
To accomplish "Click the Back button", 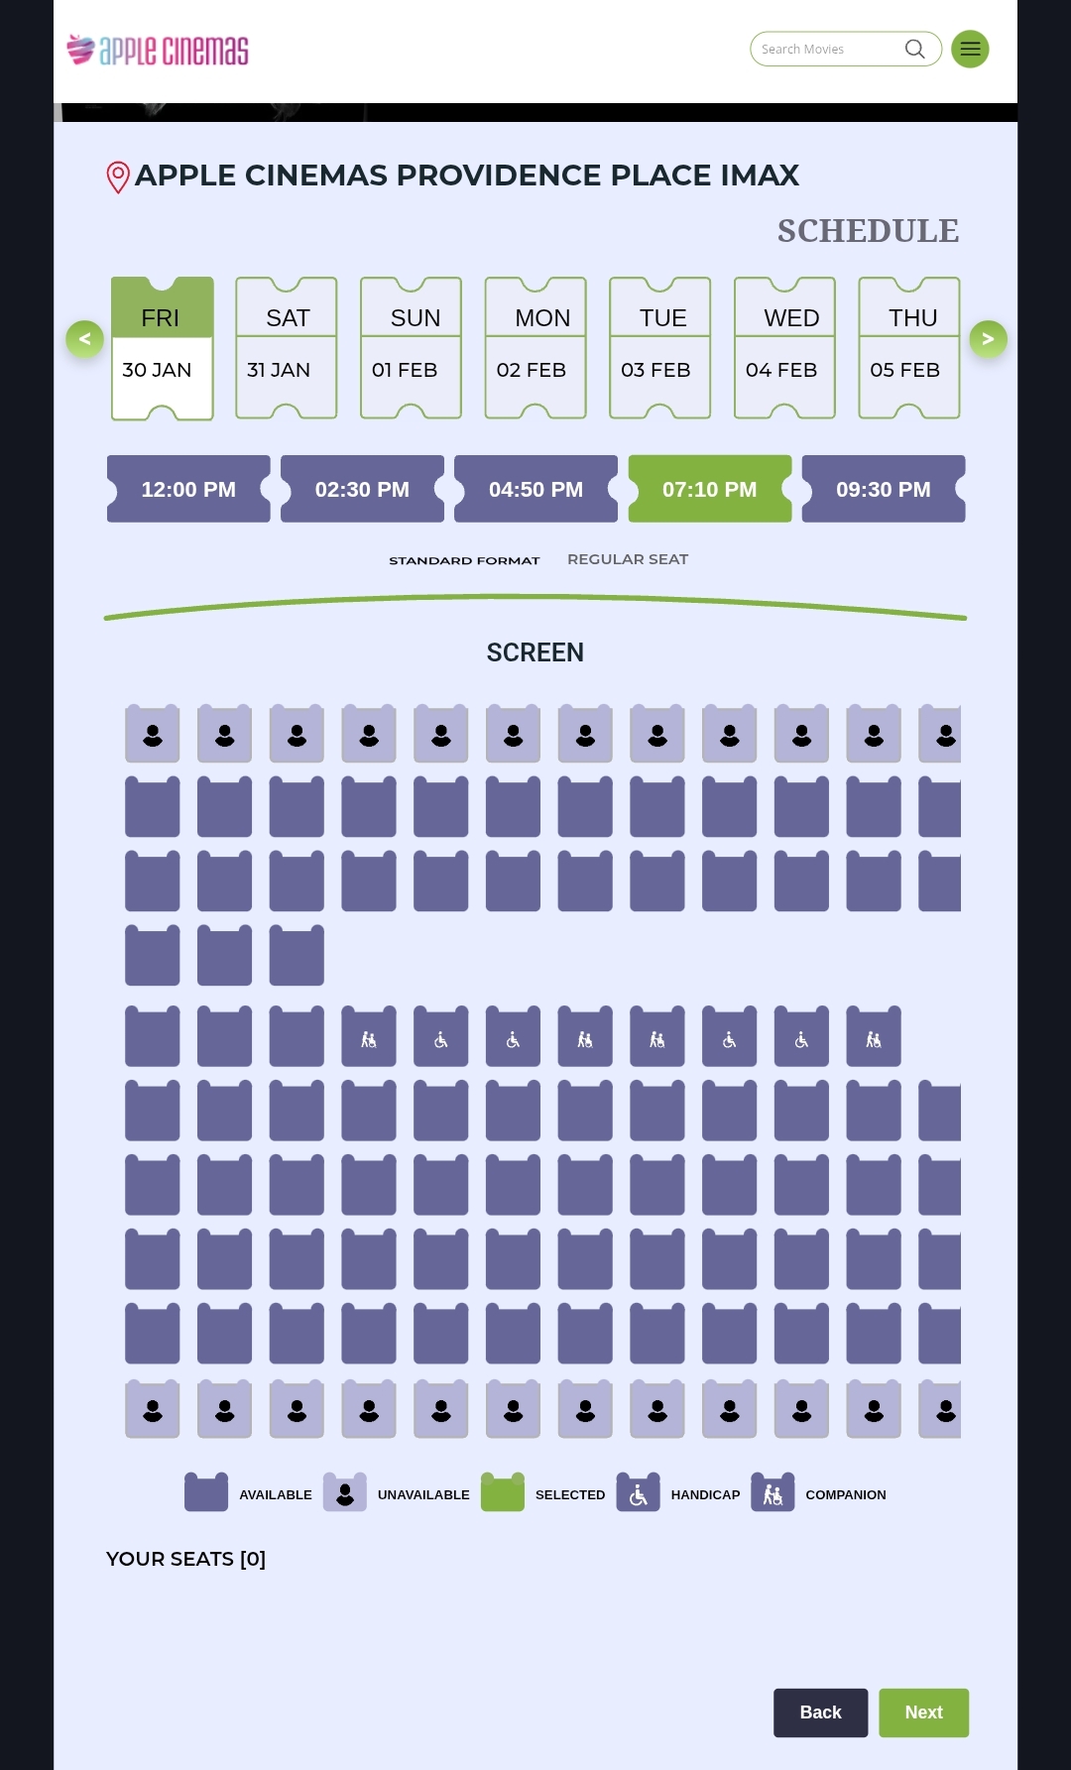I will click(820, 1712).
